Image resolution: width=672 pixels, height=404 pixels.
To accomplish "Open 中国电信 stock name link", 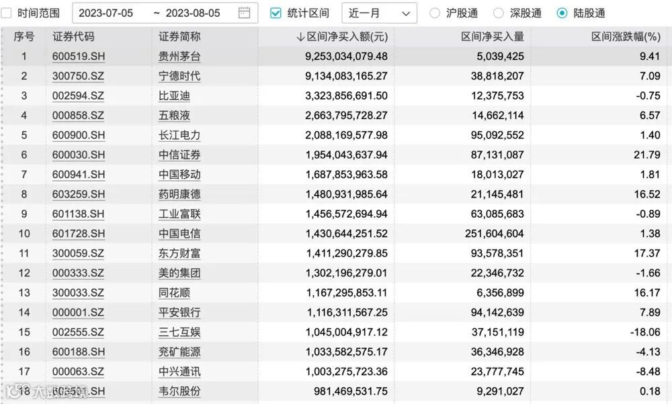I will [x=179, y=234].
